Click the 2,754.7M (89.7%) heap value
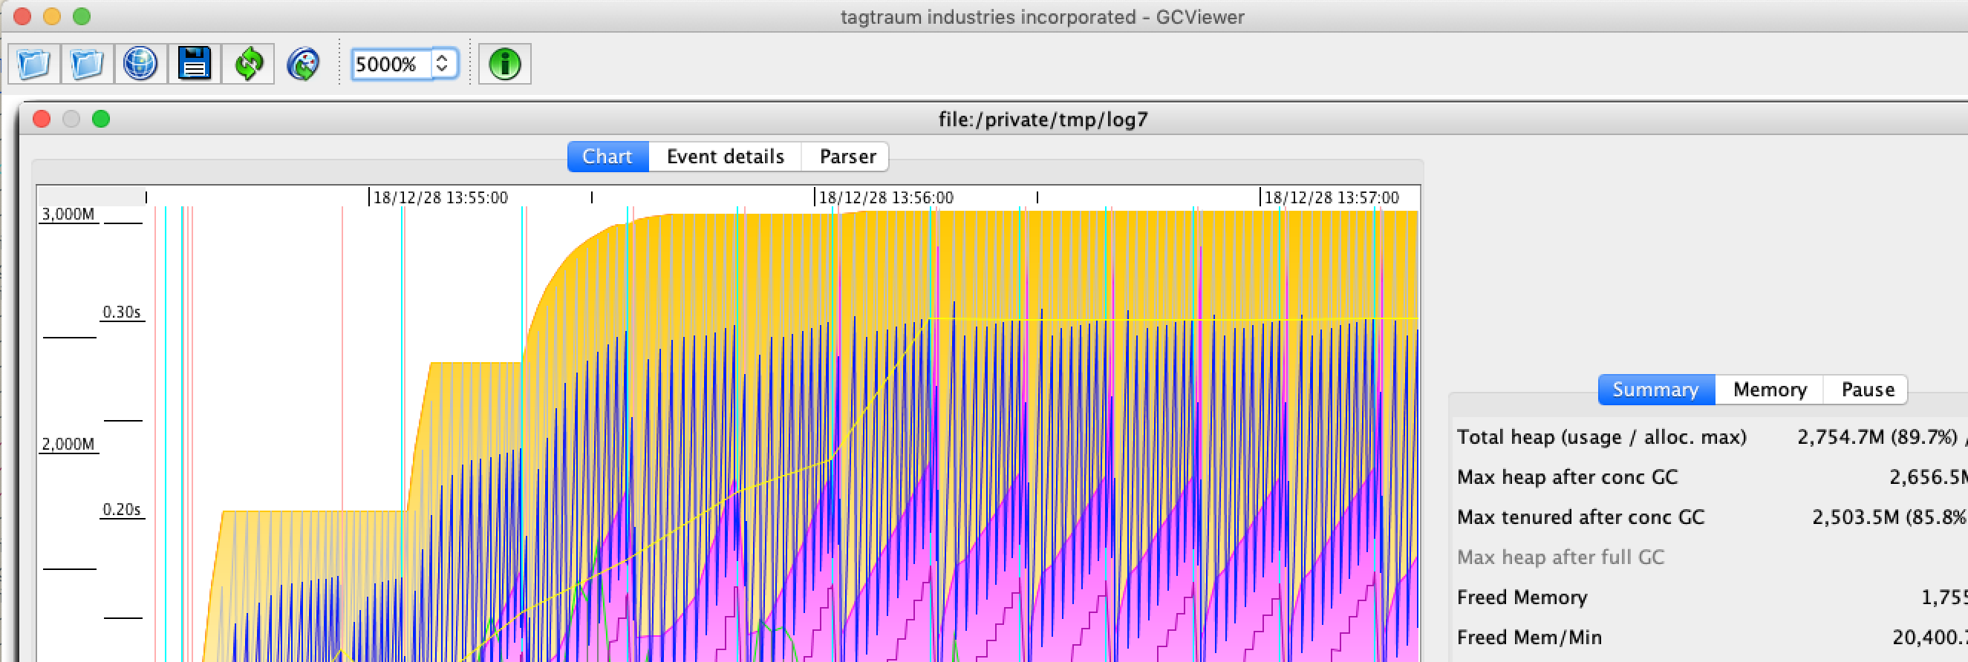 coord(1877,436)
